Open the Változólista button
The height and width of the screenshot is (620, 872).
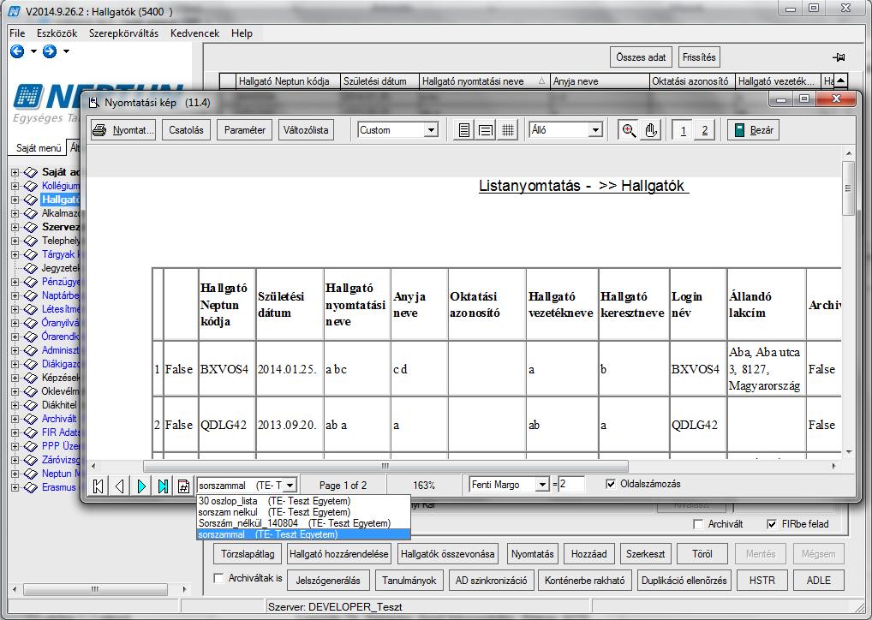(306, 130)
